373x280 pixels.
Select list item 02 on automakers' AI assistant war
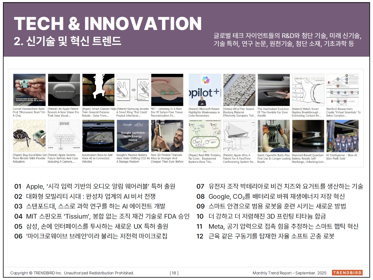point(85,196)
